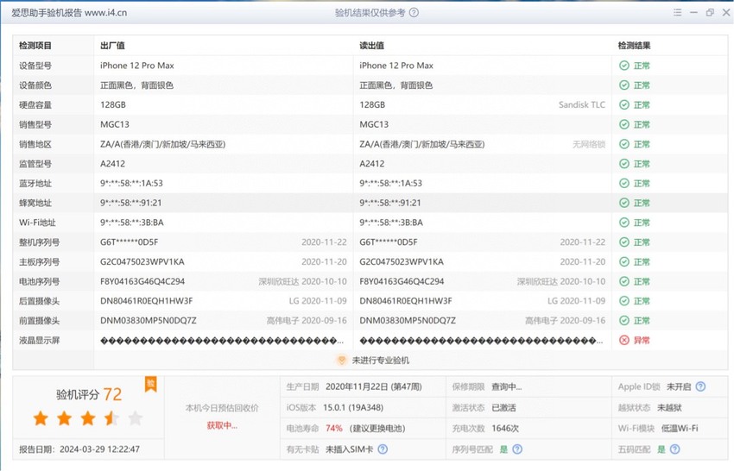Click the 正常 status icon for Wi-Fi地址
Viewport: 734px width, 471px height.
(x=624, y=223)
